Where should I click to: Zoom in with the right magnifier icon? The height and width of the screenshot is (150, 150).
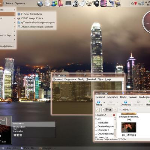pos(130,110)
